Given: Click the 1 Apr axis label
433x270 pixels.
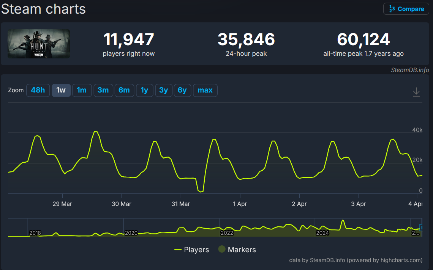Looking at the screenshot, I should [x=240, y=204].
